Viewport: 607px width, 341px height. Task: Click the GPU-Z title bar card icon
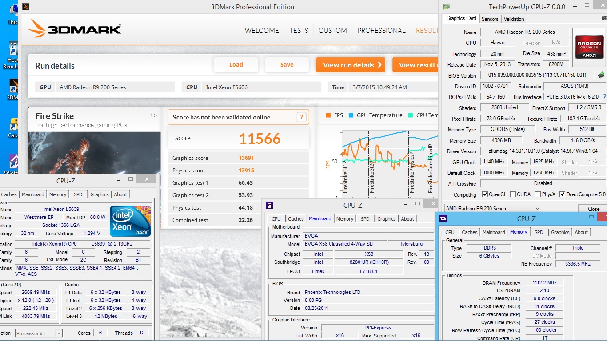447,7
